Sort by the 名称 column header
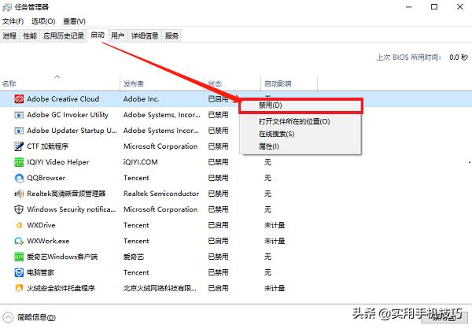This screenshot has height=329, width=472. 60,83
